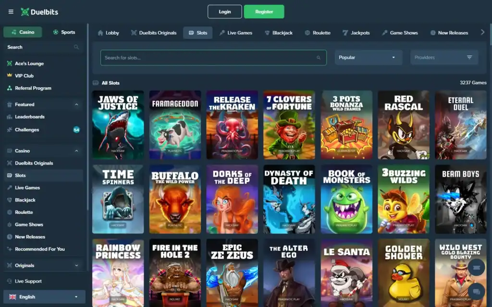Open Beam Boys slot
The width and height of the screenshot is (492, 307).
[x=461, y=199]
